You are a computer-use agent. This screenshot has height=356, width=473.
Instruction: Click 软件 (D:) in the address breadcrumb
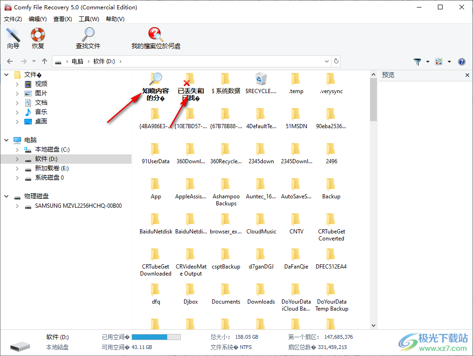point(104,61)
